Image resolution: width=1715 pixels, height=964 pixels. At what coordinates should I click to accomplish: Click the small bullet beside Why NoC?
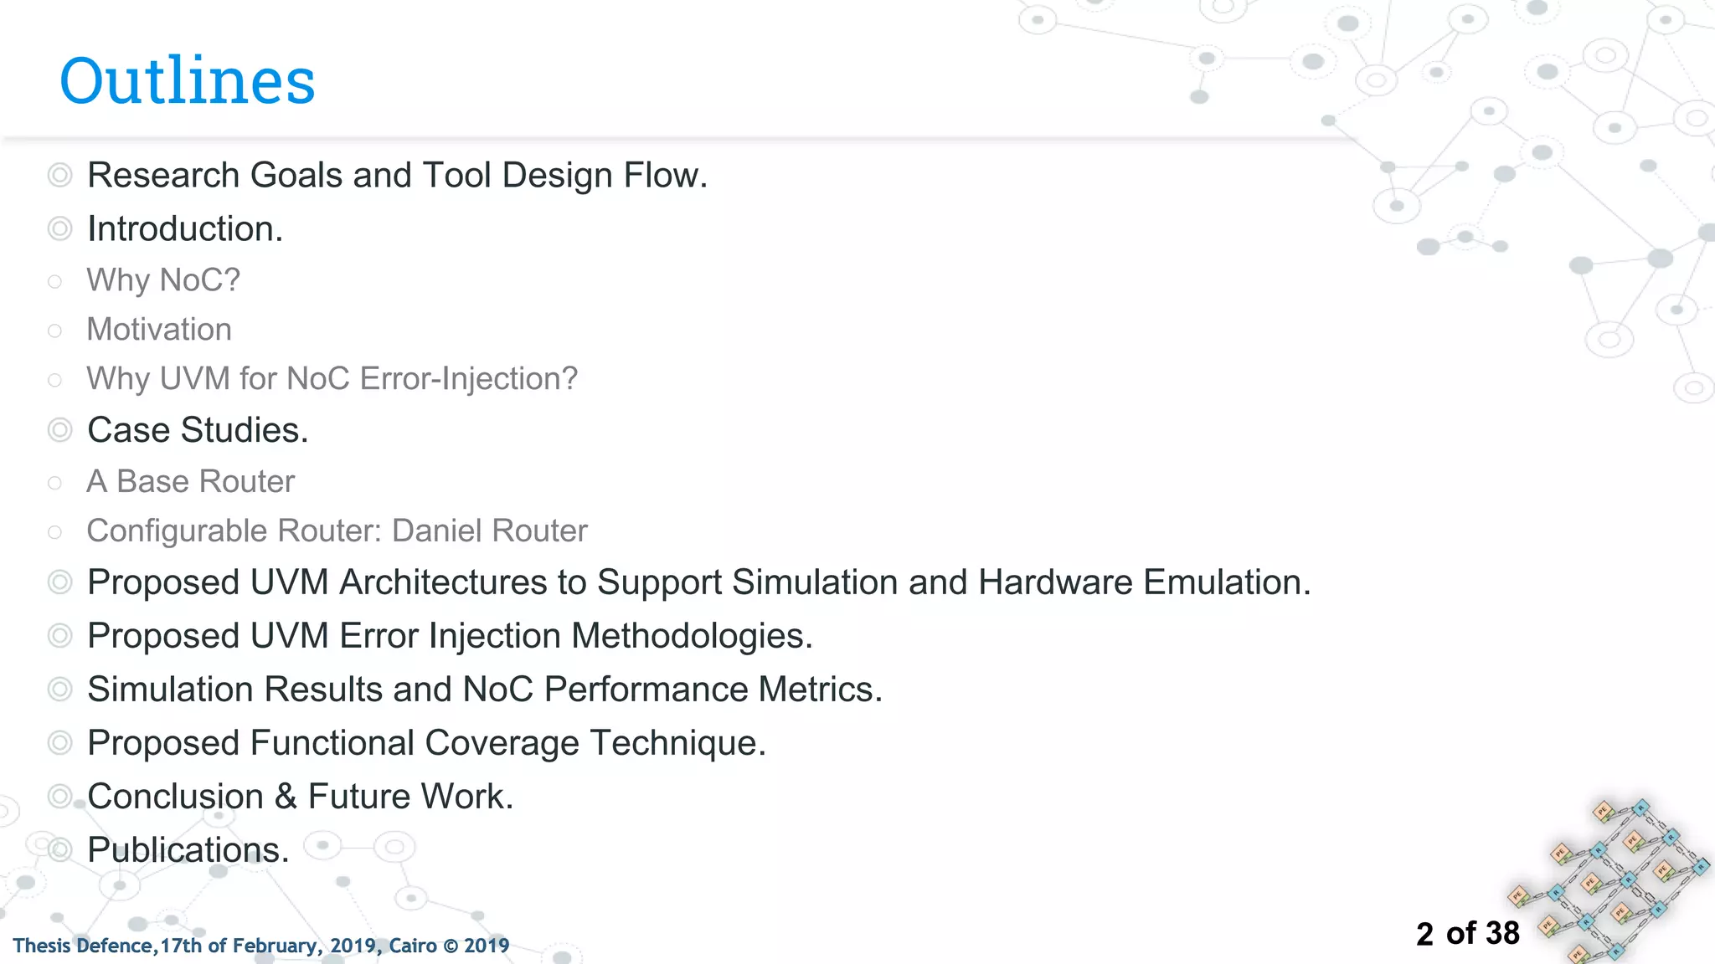click(54, 281)
